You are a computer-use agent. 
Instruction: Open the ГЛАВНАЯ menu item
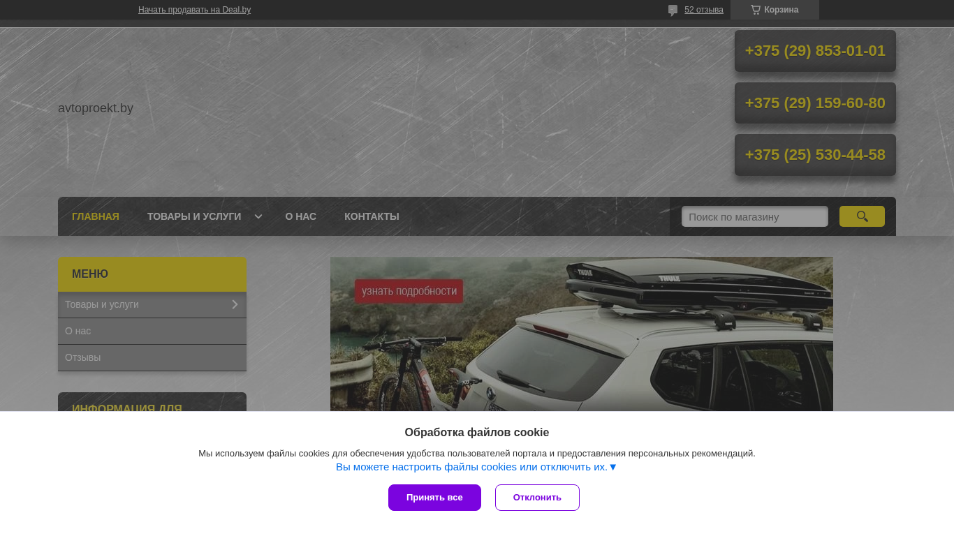(96, 216)
